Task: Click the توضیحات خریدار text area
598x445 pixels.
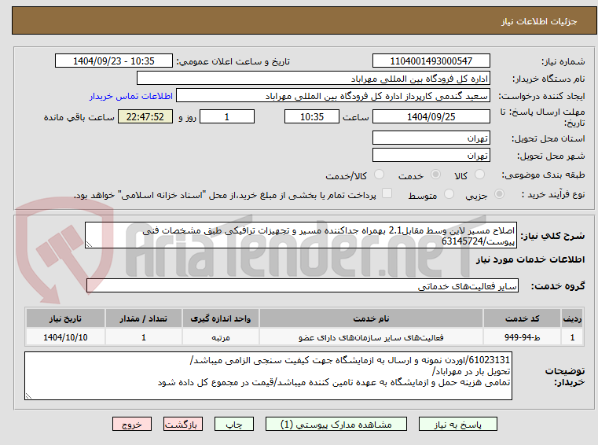Action: [x=268, y=377]
